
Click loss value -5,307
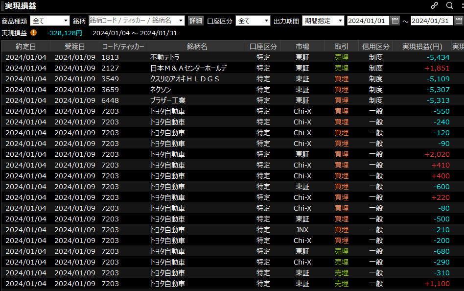coord(438,90)
